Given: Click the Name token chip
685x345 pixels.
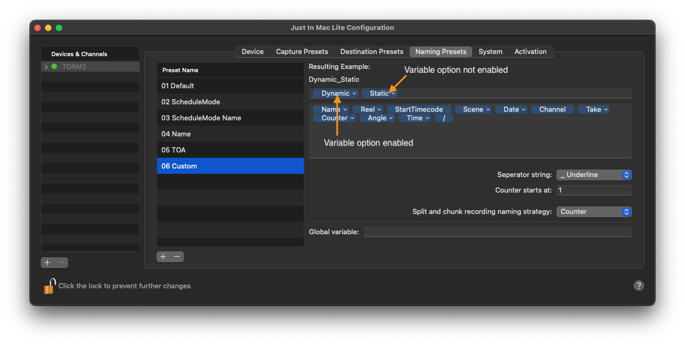Looking at the screenshot, I should (331, 110).
